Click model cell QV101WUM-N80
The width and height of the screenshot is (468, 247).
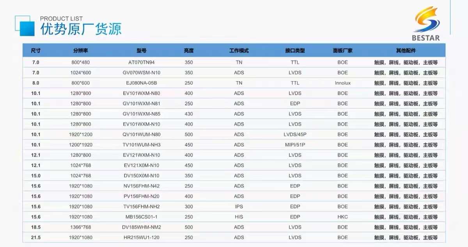point(142,134)
